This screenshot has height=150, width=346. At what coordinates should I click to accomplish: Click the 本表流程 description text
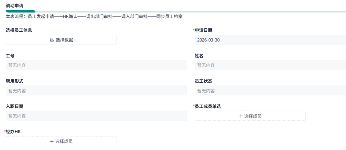pos(94,17)
